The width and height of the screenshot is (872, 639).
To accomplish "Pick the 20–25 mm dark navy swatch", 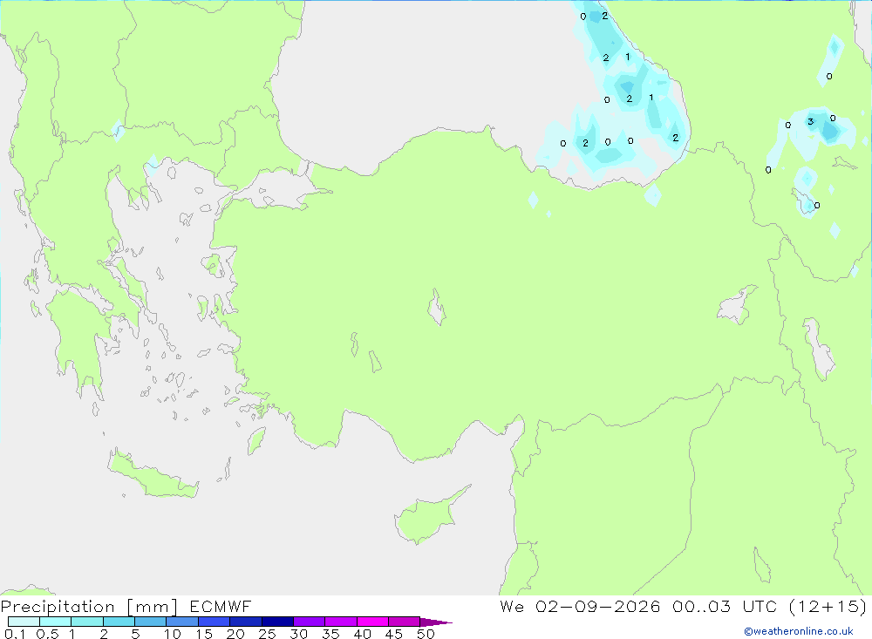I will click(245, 622).
